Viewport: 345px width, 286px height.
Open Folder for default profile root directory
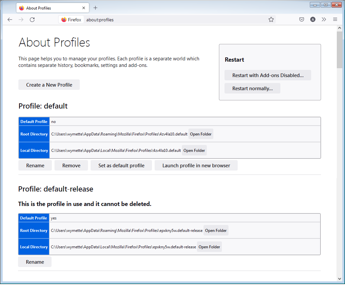[x=201, y=134]
